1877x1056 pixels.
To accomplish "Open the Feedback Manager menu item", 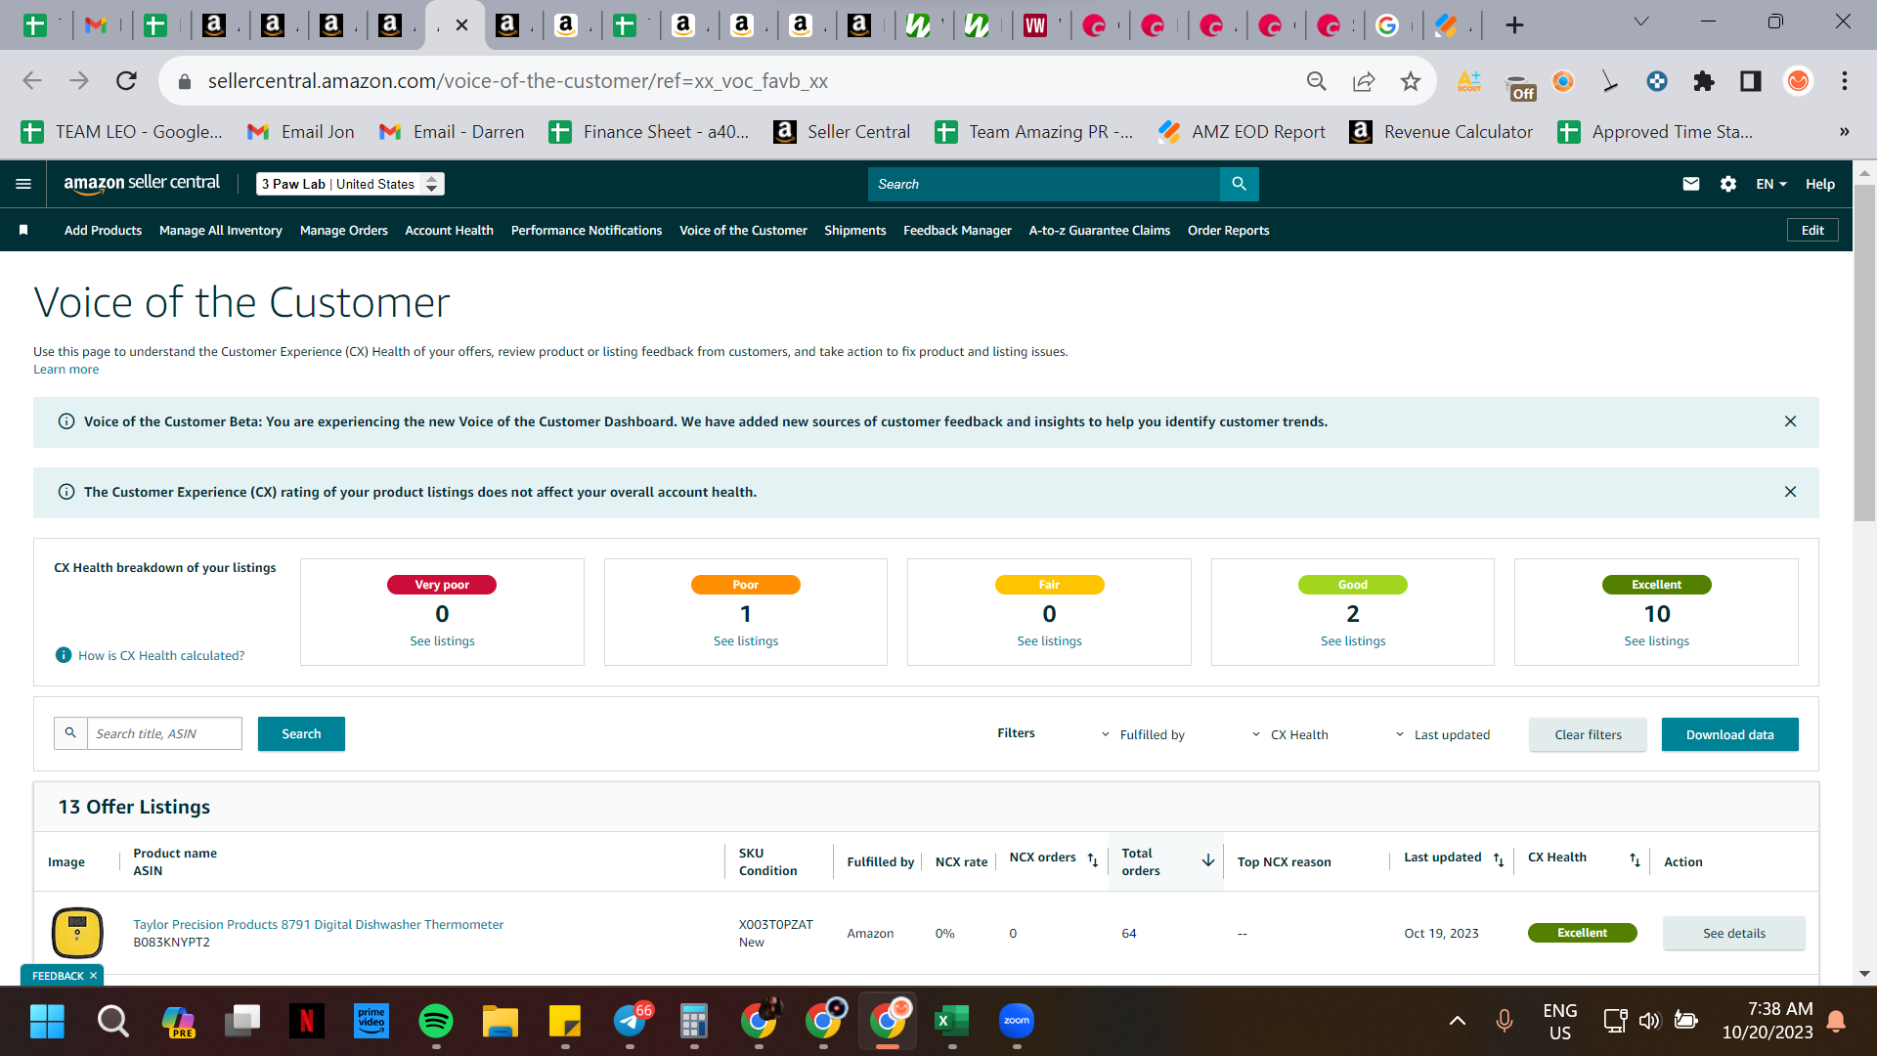I will click(x=957, y=230).
